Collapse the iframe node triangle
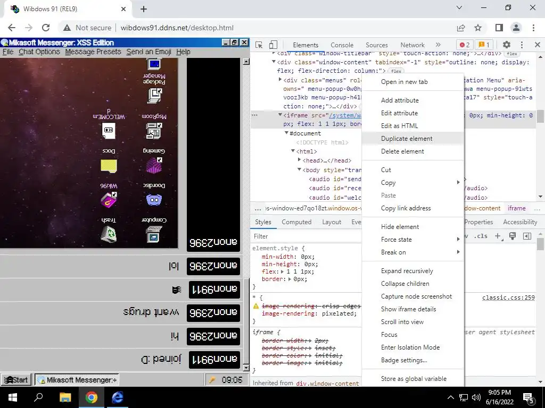 tap(280, 115)
